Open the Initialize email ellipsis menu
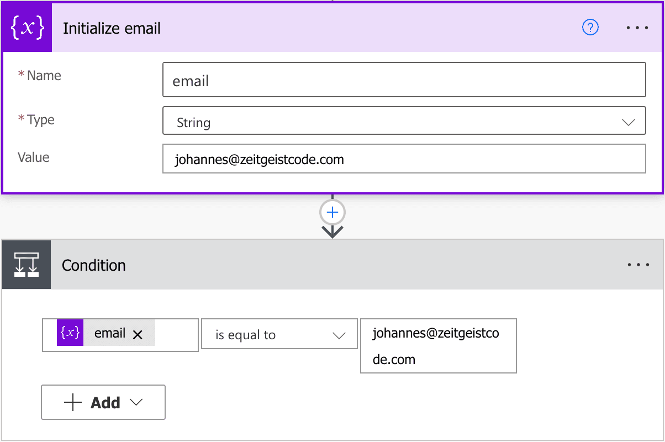The width and height of the screenshot is (665, 442). point(637,27)
